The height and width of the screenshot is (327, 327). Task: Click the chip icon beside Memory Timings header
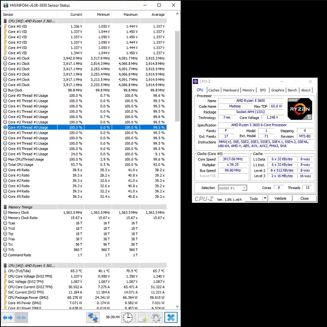coord(5,207)
